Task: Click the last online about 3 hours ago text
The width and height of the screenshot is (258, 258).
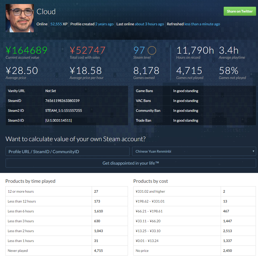Action: click(140, 24)
